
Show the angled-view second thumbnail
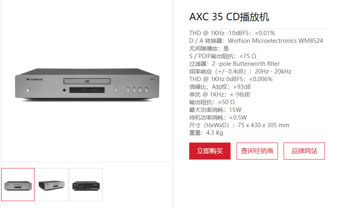tap(52, 185)
